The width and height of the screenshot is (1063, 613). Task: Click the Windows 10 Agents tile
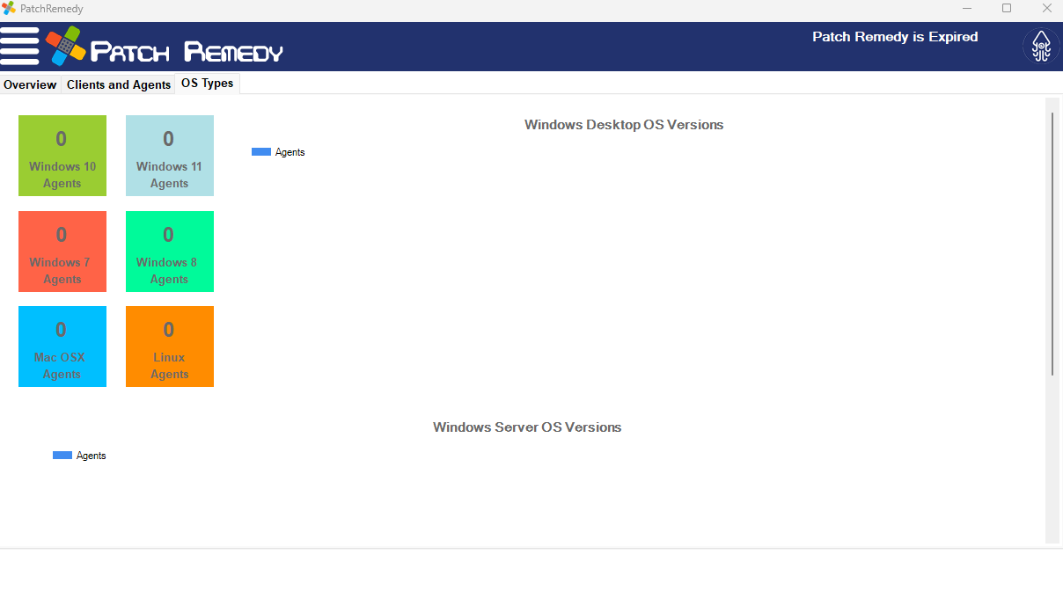pyautogui.click(x=62, y=156)
